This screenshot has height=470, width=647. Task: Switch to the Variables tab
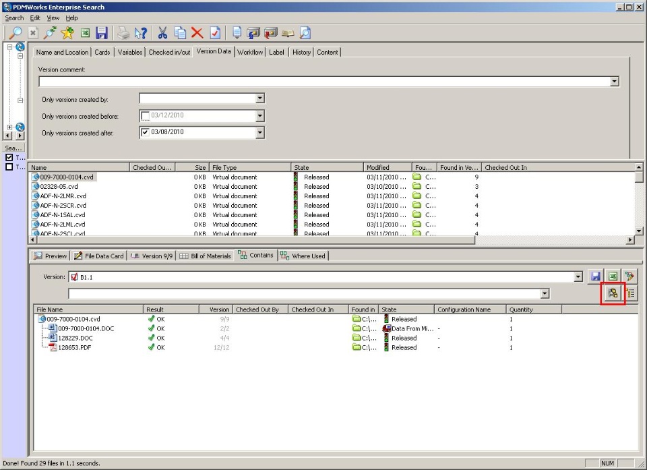pos(130,52)
